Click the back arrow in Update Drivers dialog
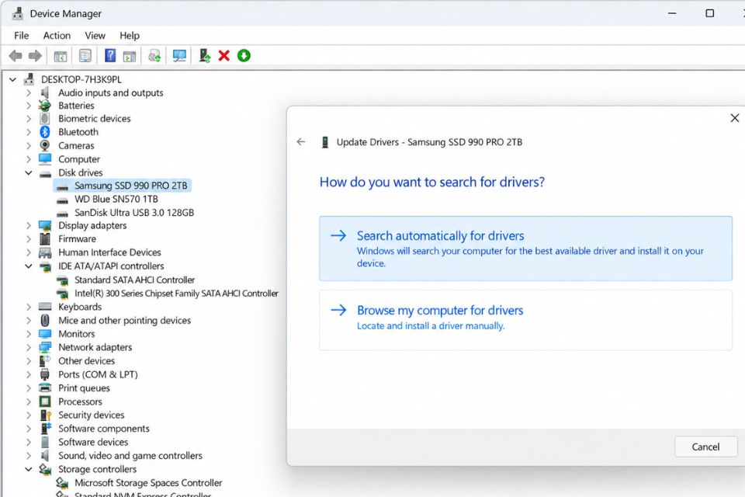Image resolution: width=745 pixels, height=497 pixels. click(301, 142)
